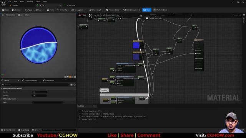Select the custom mesh preview icon

click(x=75, y=77)
